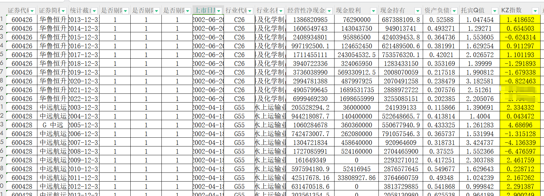Click the cell showing 687388109.8

pos(400,19)
